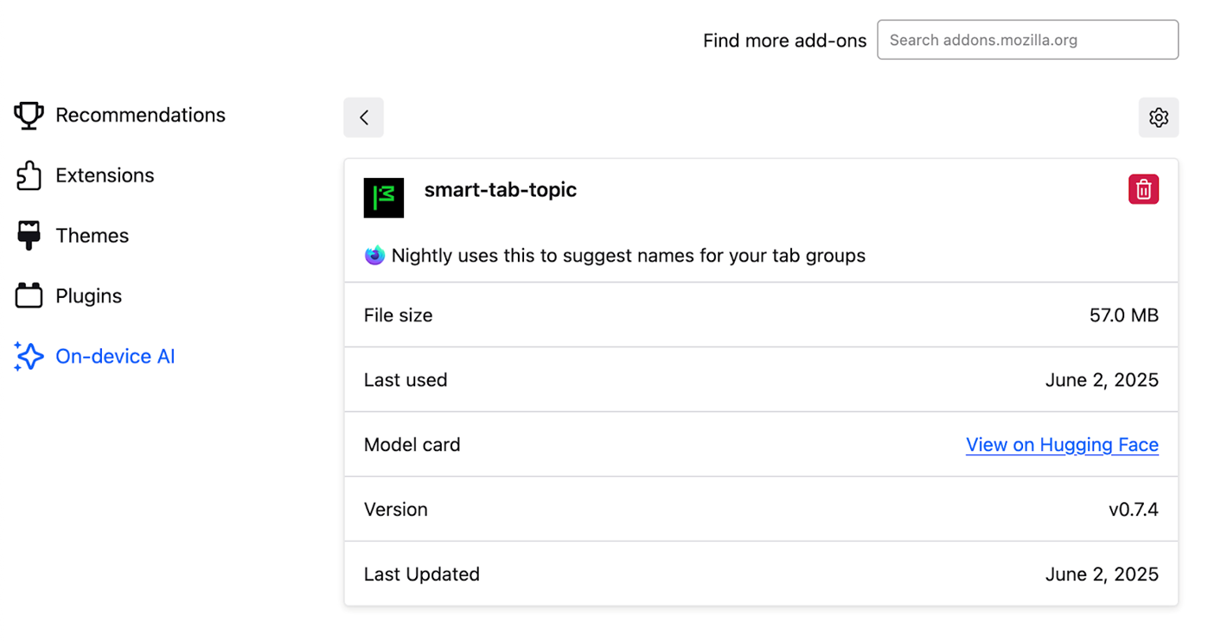Switch to the Extensions text label
This screenshot has height=641, width=1208.
click(105, 175)
